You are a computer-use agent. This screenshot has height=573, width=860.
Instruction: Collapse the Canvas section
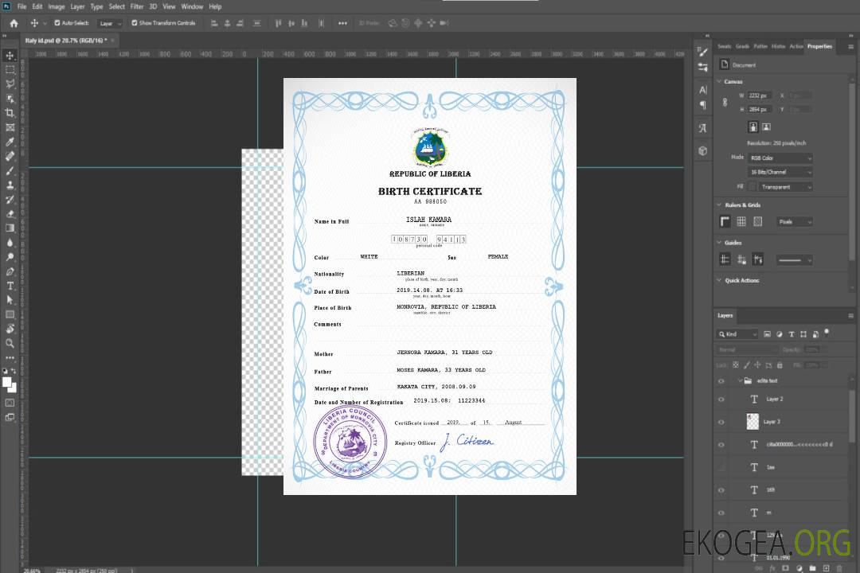[719, 82]
